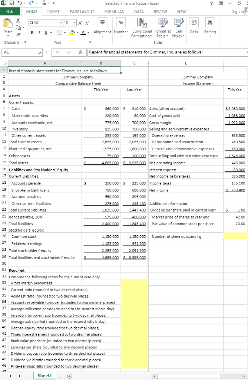The width and height of the screenshot is (248, 380).
Task: Select cell with Gross margin percentage label
Action: pos(45,283)
